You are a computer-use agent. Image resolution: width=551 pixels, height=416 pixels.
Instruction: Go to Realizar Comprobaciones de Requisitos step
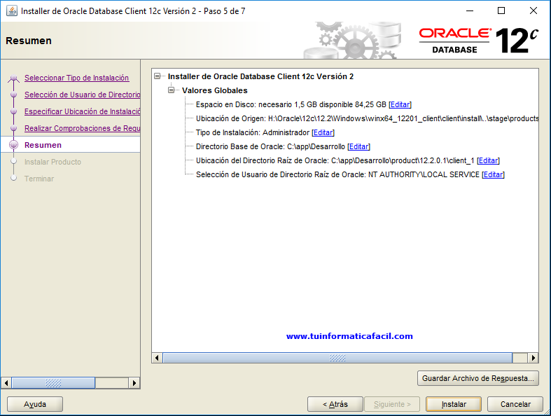82,128
